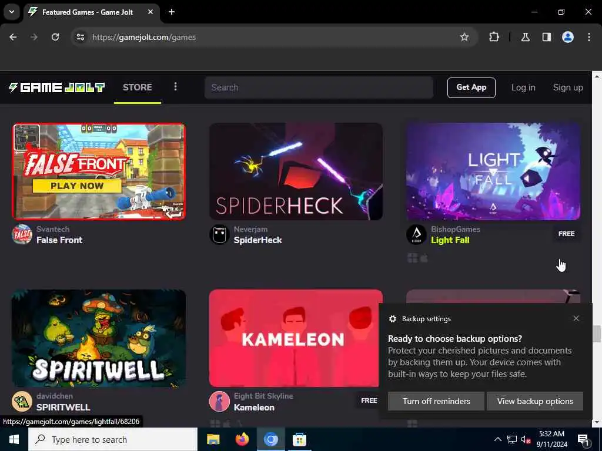Click the davidchen developer name

tap(55, 396)
